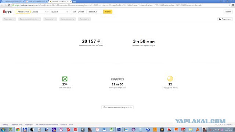The width and height of the screenshot is (235, 132).
Task: Click 'Прервать и показать результаты' button
Action: point(117,107)
